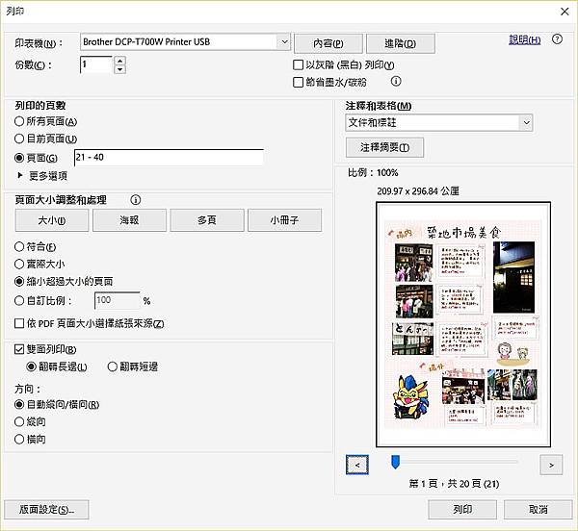
Task: Click the print preview page thumbnail
Action: (463, 324)
